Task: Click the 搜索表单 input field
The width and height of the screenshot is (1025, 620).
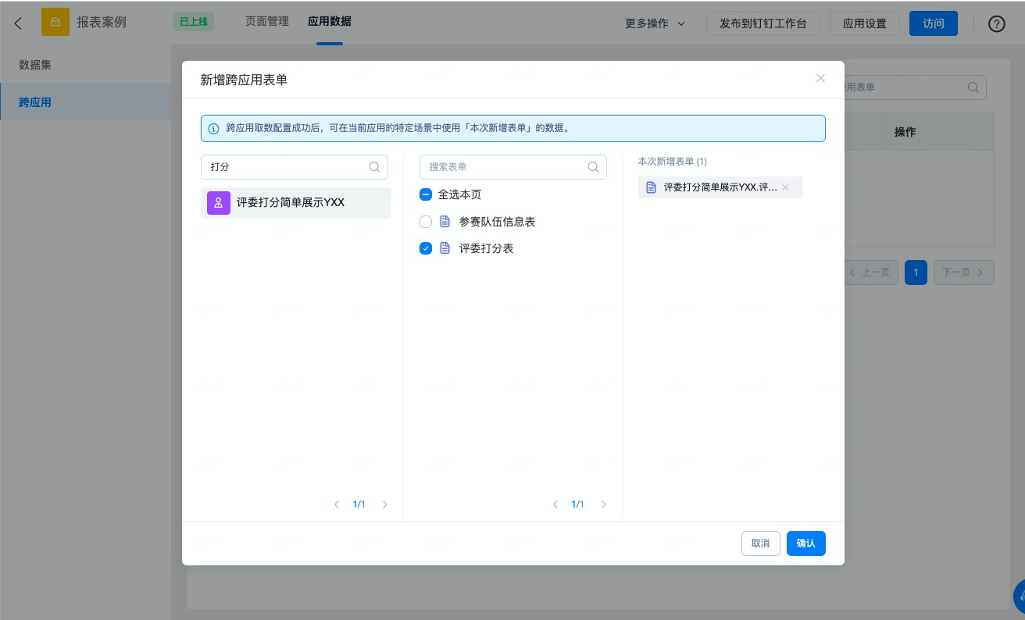Action: point(504,167)
